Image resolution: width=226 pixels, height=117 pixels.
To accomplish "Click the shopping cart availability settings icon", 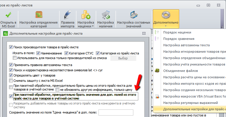I will coord(106,15).
